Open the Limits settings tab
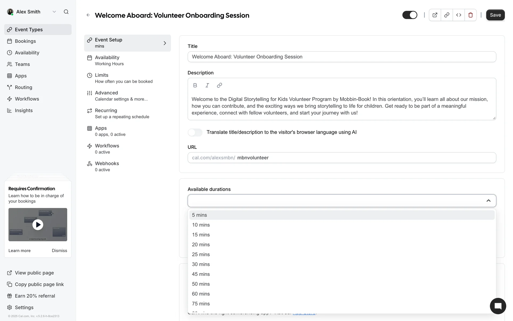 [x=124, y=78]
